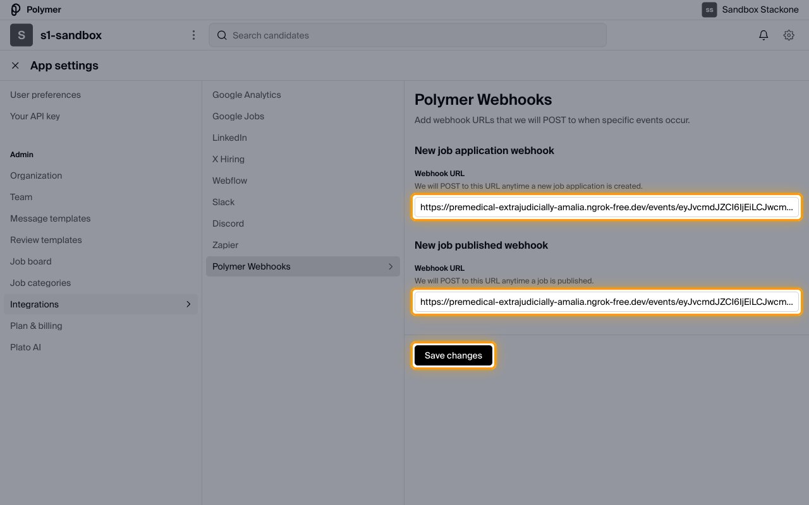Click the s1-sandbox workspace name
The width and height of the screenshot is (809, 505).
[71, 35]
